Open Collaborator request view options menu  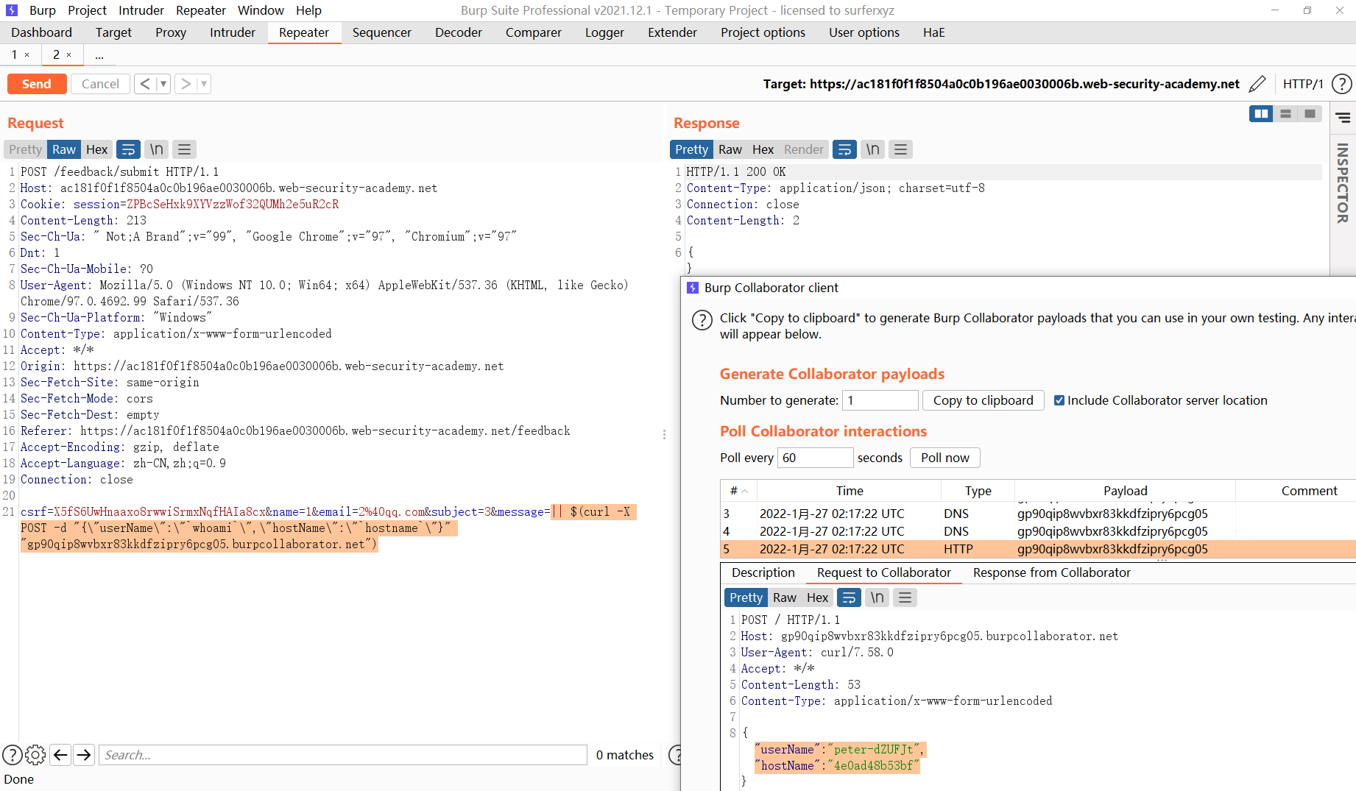point(905,597)
